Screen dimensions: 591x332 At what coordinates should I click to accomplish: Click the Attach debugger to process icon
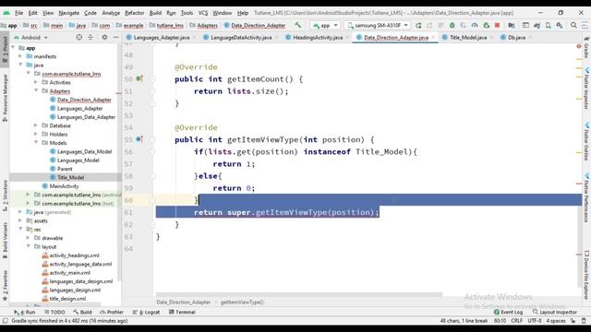pyautogui.click(x=487, y=25)
